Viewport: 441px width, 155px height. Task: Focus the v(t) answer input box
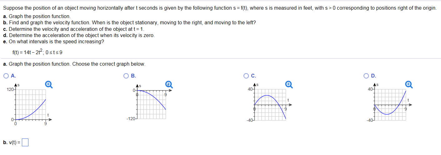pos(25,143)
